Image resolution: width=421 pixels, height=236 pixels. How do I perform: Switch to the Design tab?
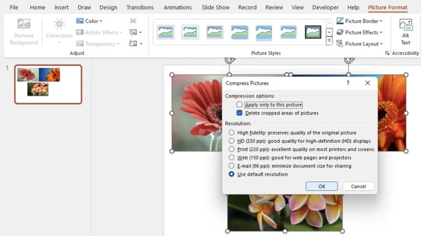[x=108, y=7]
